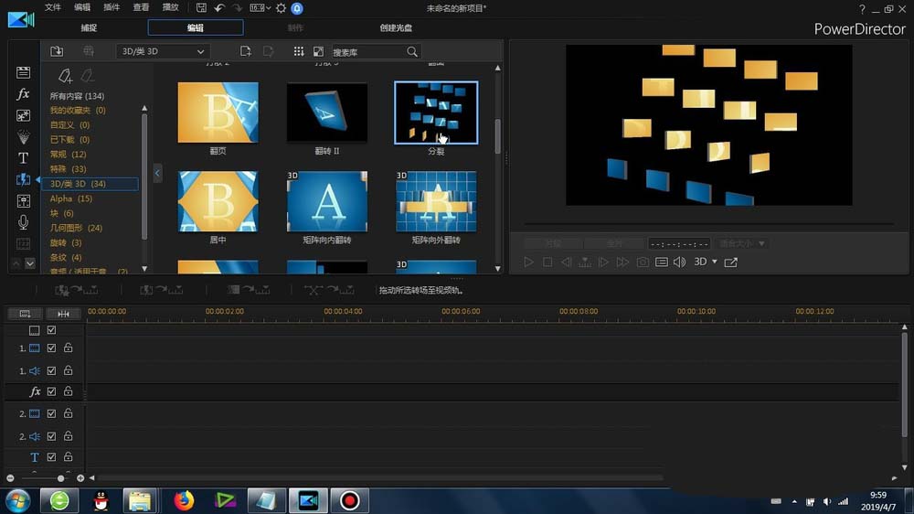The height and width of the screenshot is (514, 914).
Task: Open the 插件 menu
Action: (x=112, y=7)
